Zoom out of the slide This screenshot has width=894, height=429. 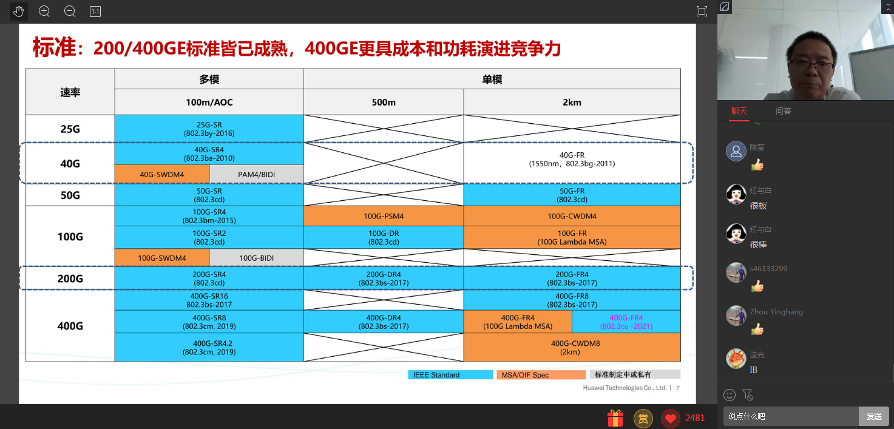click(70, 11)
